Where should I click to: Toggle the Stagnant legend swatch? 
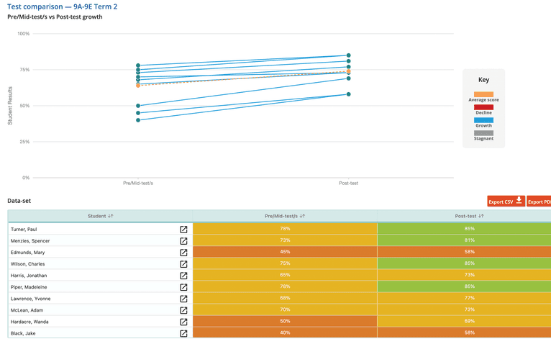(x=483, y=133)
